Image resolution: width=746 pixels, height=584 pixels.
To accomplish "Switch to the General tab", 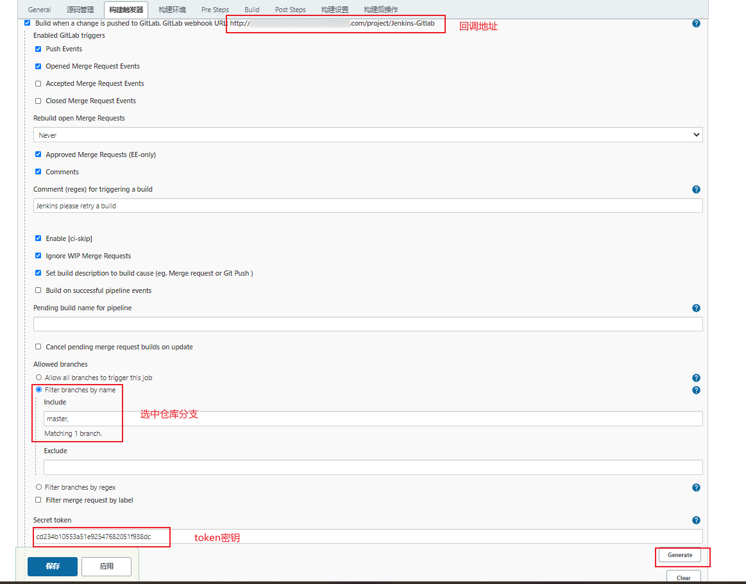I will click(x=39, y=10).
